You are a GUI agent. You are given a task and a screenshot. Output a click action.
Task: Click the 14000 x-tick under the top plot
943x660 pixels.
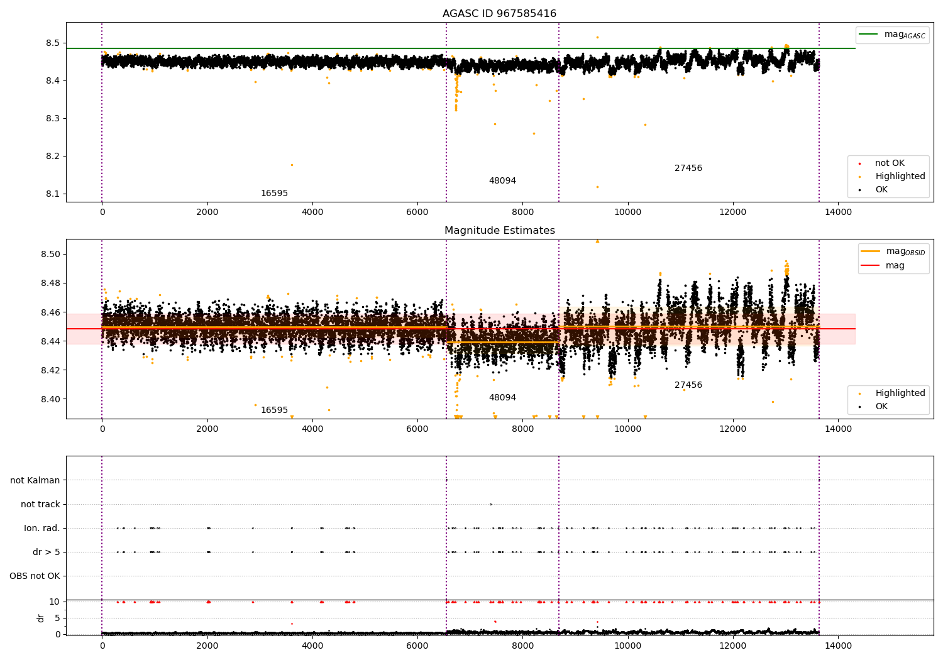838,212
